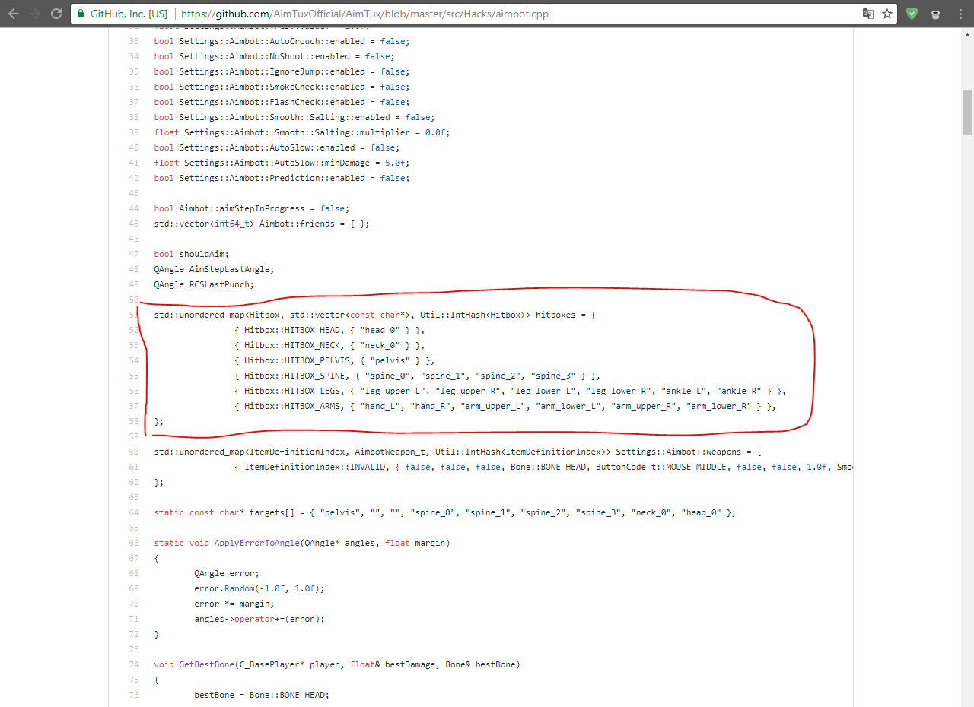Screen dimensions: 974x707
Task: Click the "AimStepLastAngle" variable
Action: point(229,269)
